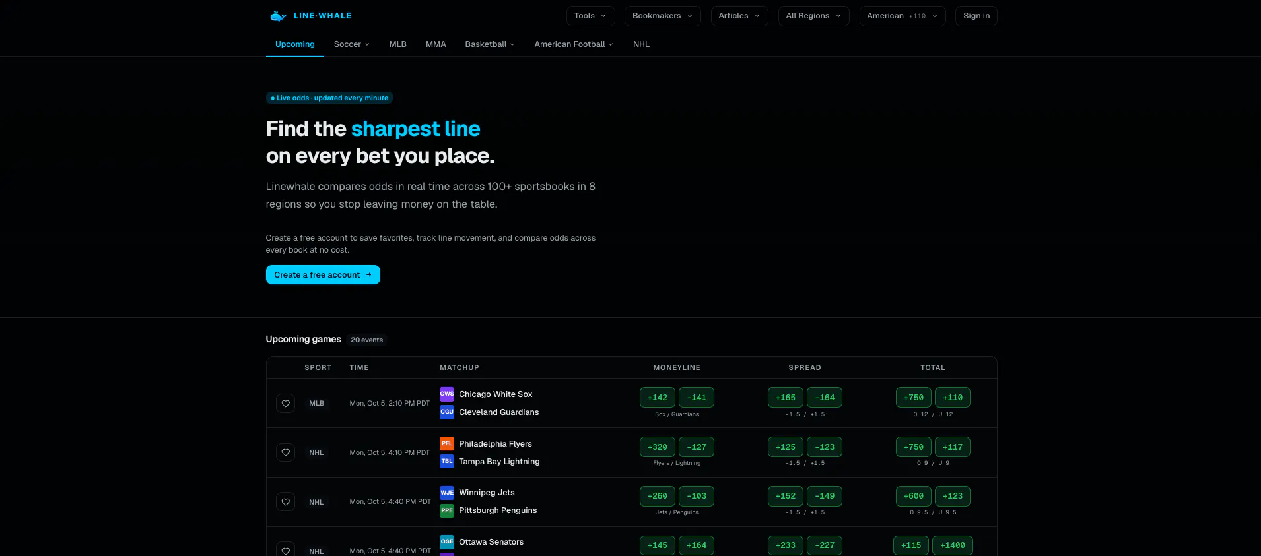Pick Lightning moneyline -127 odds
Viewport: 1261px width, 556px height.
tap(697, 447)
